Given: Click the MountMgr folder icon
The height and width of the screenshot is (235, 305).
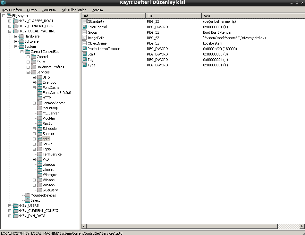Looking at the screenshot, I should coord(40,108).
